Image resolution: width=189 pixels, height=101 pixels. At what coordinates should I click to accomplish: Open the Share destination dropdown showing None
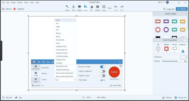(x=65, y=80)
